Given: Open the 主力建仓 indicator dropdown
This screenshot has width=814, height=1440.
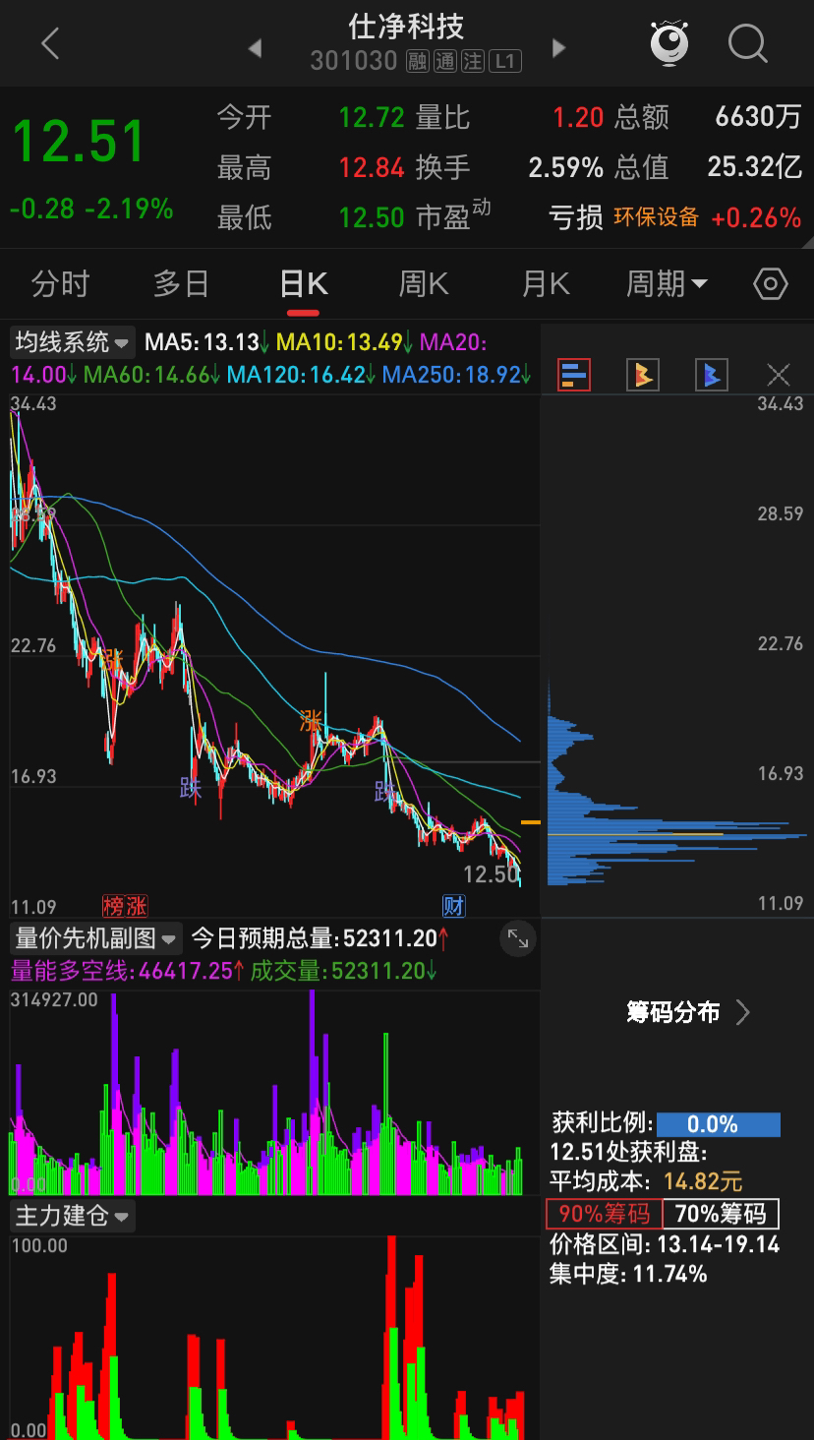Looking at the screenshot, I should click(x=73, y=1217).
